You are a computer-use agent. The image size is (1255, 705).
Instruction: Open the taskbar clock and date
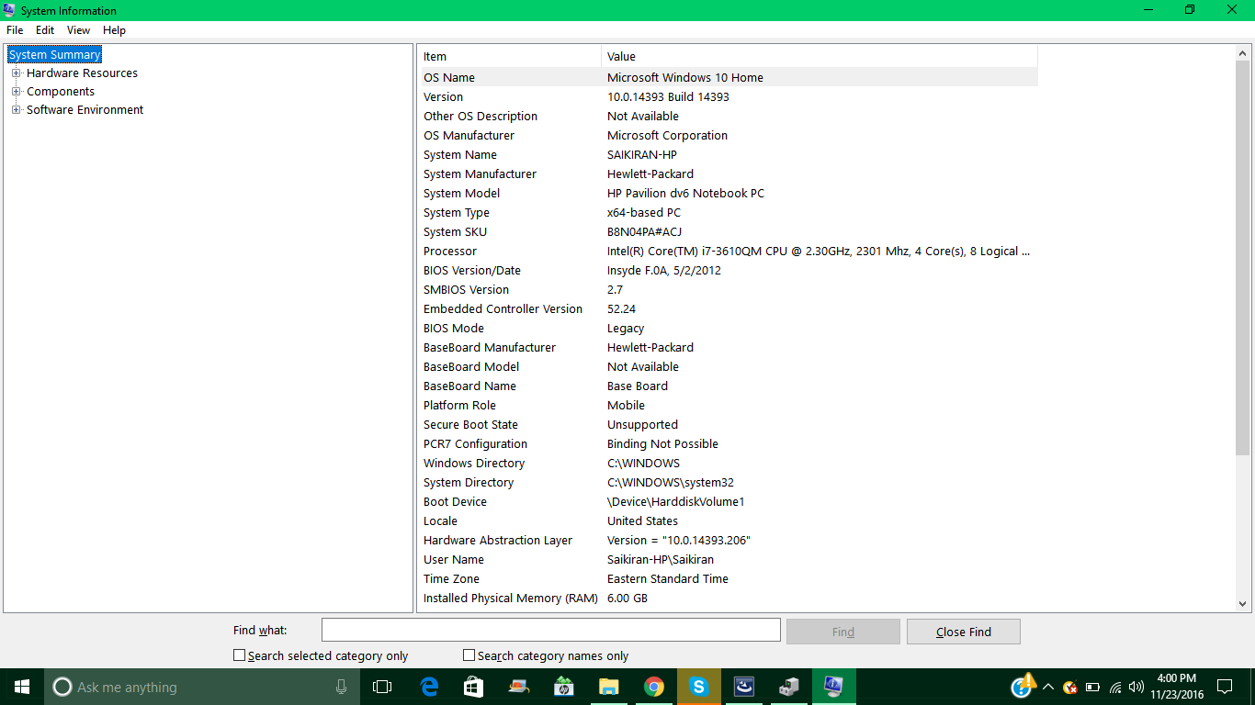[x=1176, y=687]
